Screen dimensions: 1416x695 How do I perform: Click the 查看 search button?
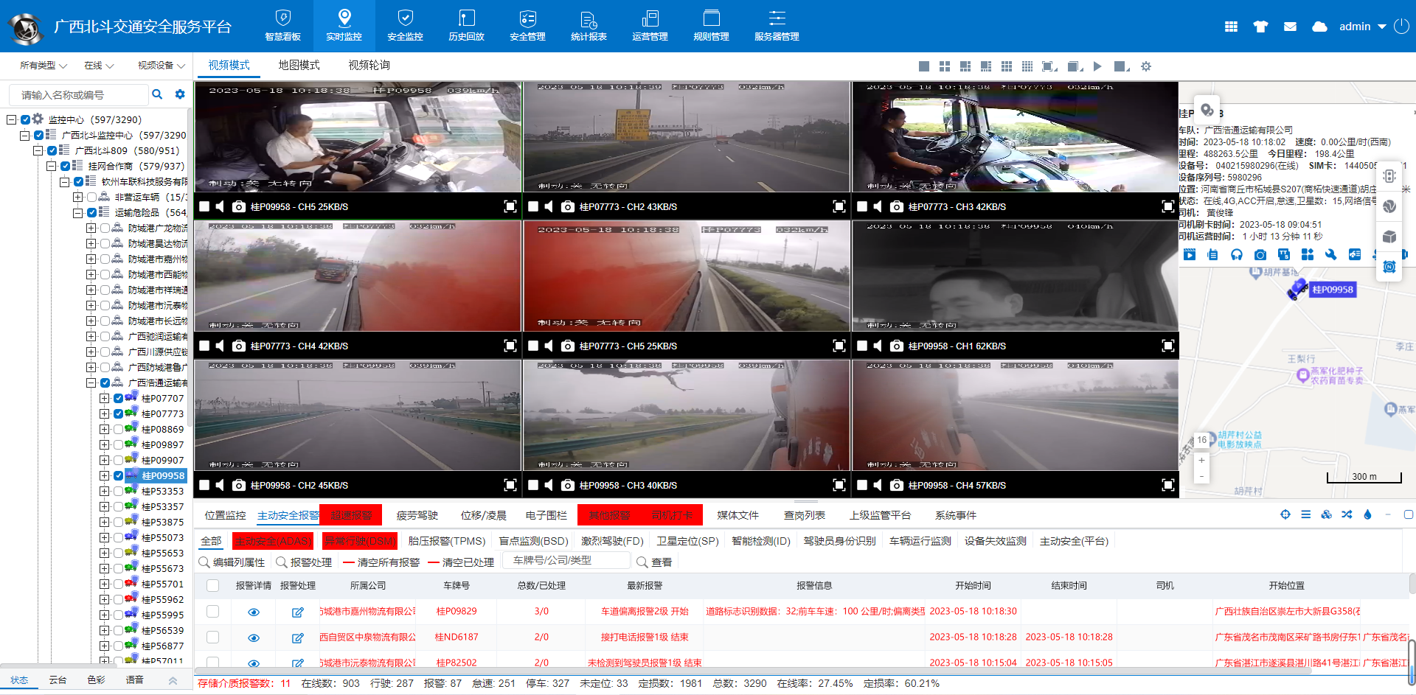point(654,562)
